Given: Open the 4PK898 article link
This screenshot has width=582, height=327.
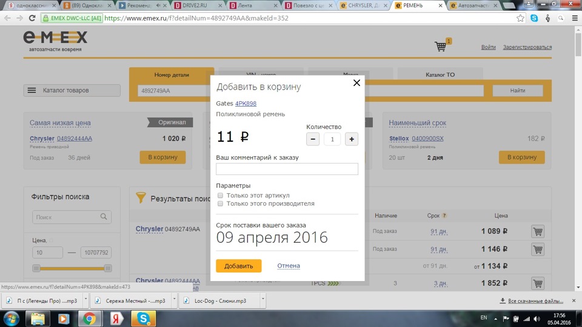Looking at the screenshot, I should [x=246, y=104].
